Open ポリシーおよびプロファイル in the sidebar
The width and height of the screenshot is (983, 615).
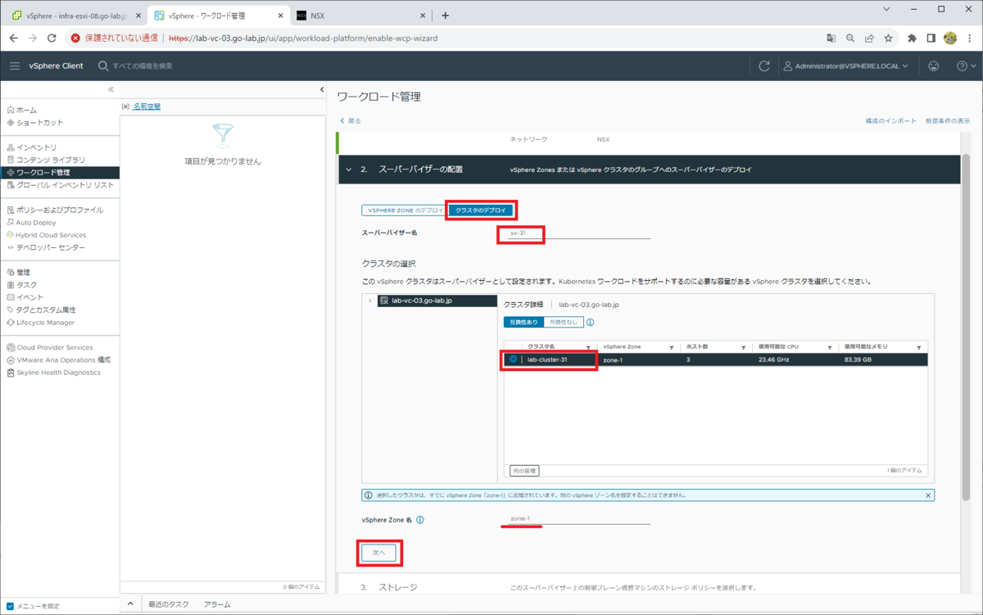click(x=60, y=210)
